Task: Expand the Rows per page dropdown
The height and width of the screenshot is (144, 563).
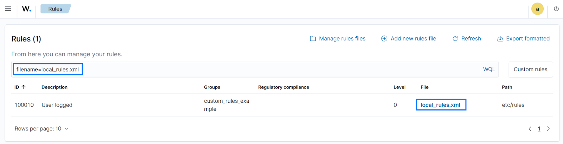Action: 42,129
